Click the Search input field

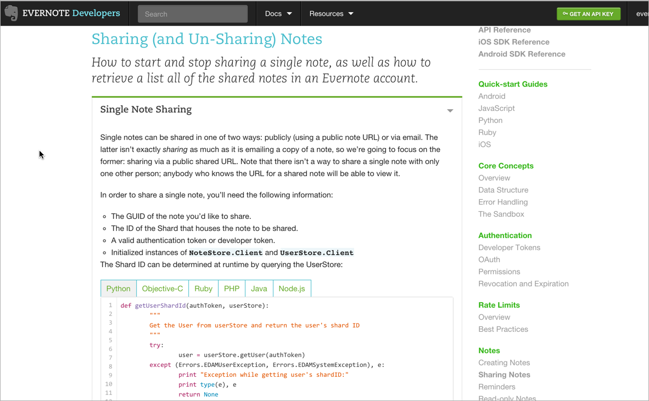click(192, 14)
